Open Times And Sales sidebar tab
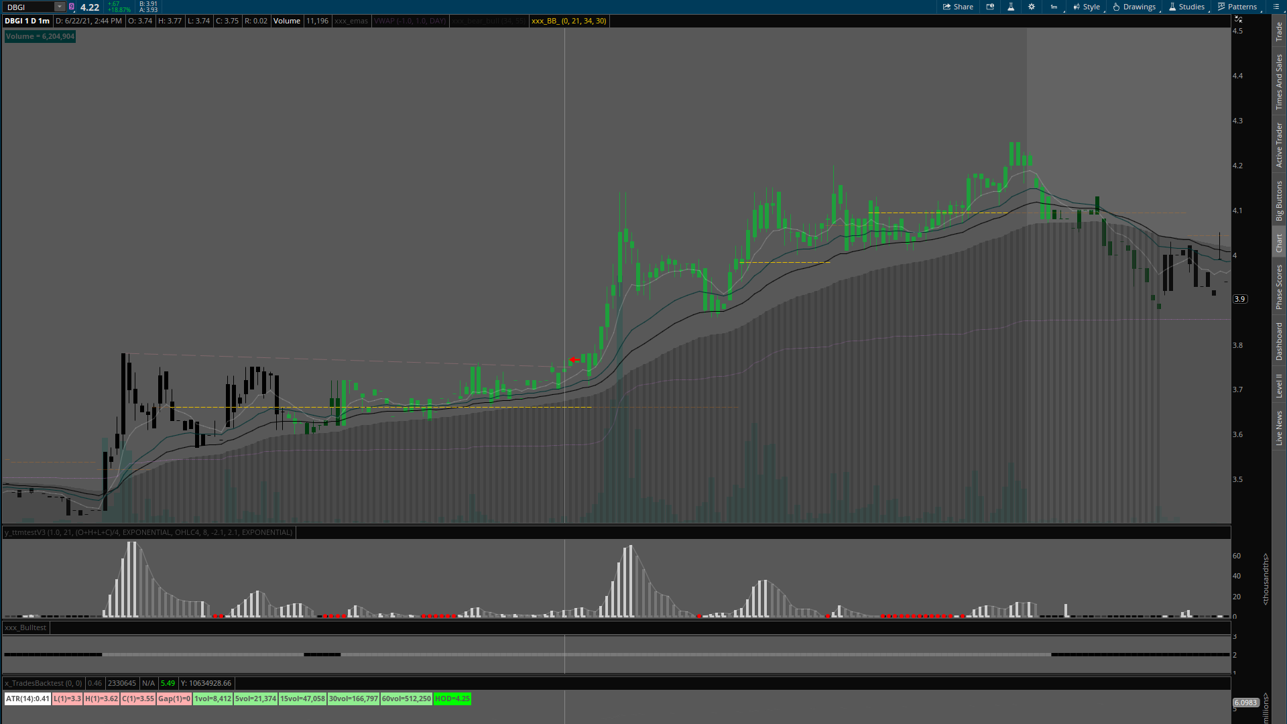The image size is (1287, 724). (x=1279, y=82)
